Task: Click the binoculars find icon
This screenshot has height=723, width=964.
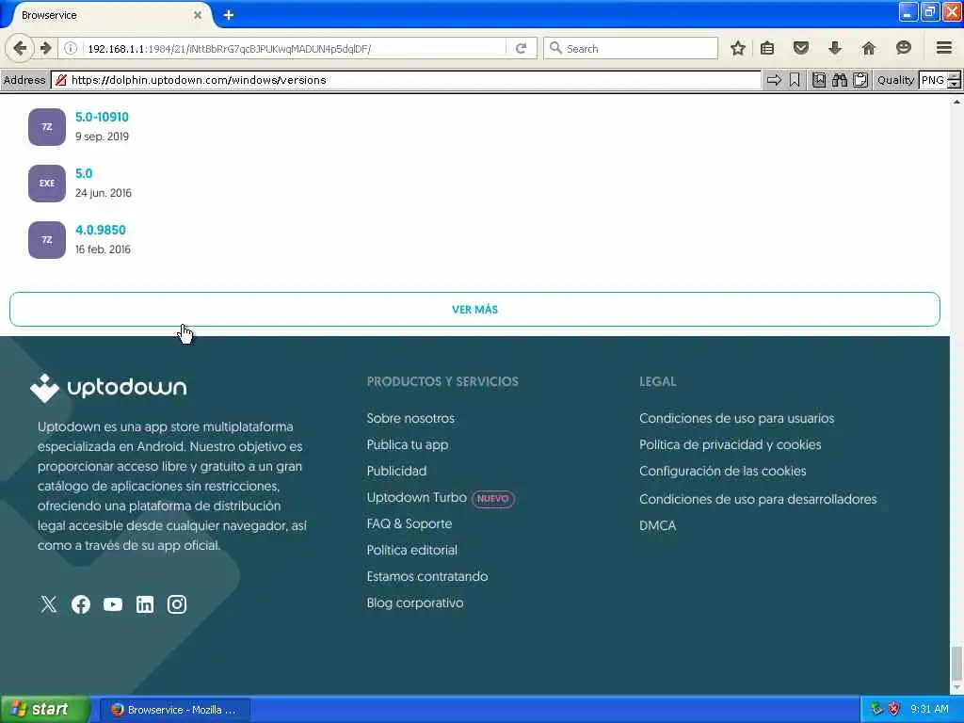Action: [839, 80]
